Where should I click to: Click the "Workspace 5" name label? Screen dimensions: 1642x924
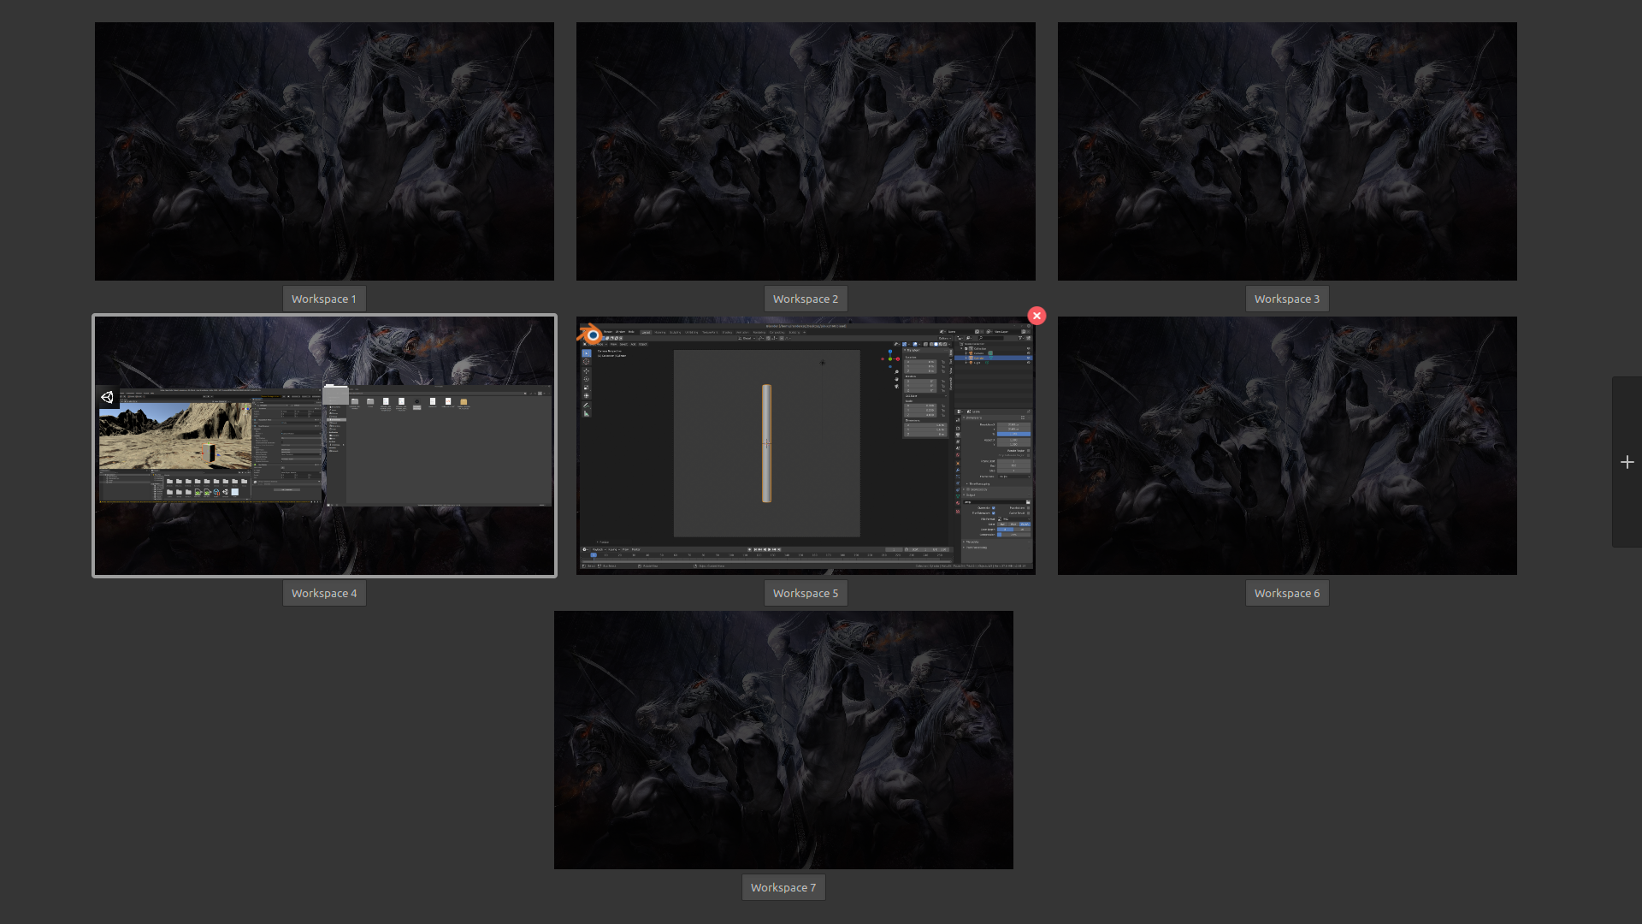coord(806,593)
